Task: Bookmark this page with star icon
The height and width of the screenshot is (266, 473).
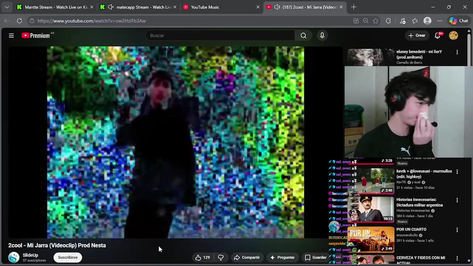Action: coord(376,21)
